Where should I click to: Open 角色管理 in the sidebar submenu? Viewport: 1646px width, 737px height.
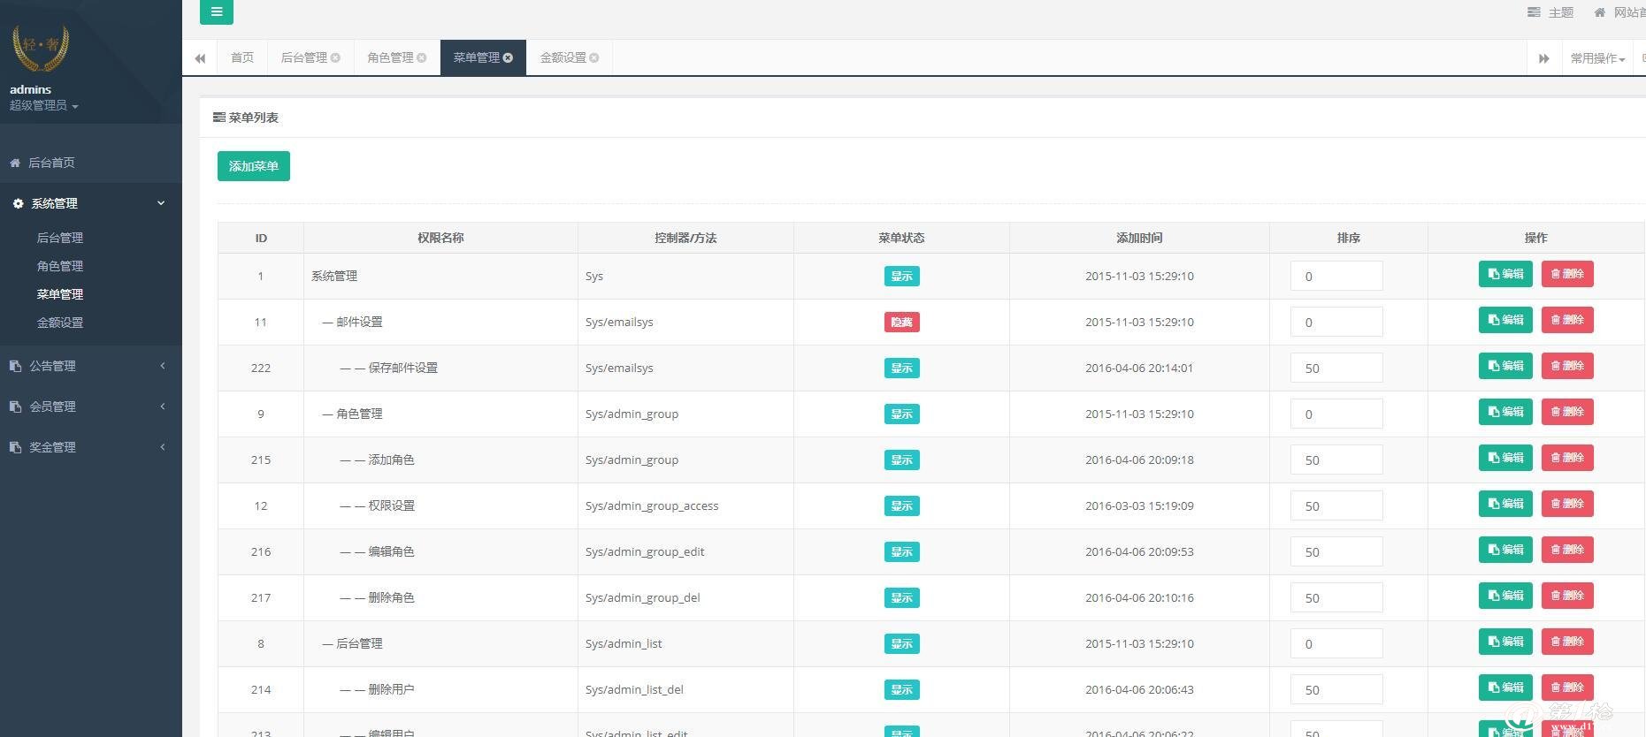tap(60, 266)
